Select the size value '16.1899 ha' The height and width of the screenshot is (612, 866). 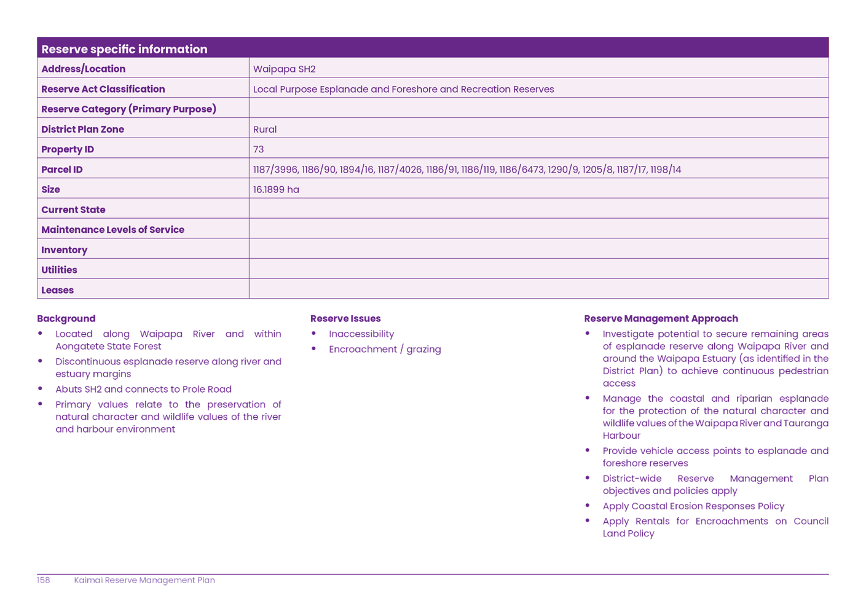coord(276,189)
